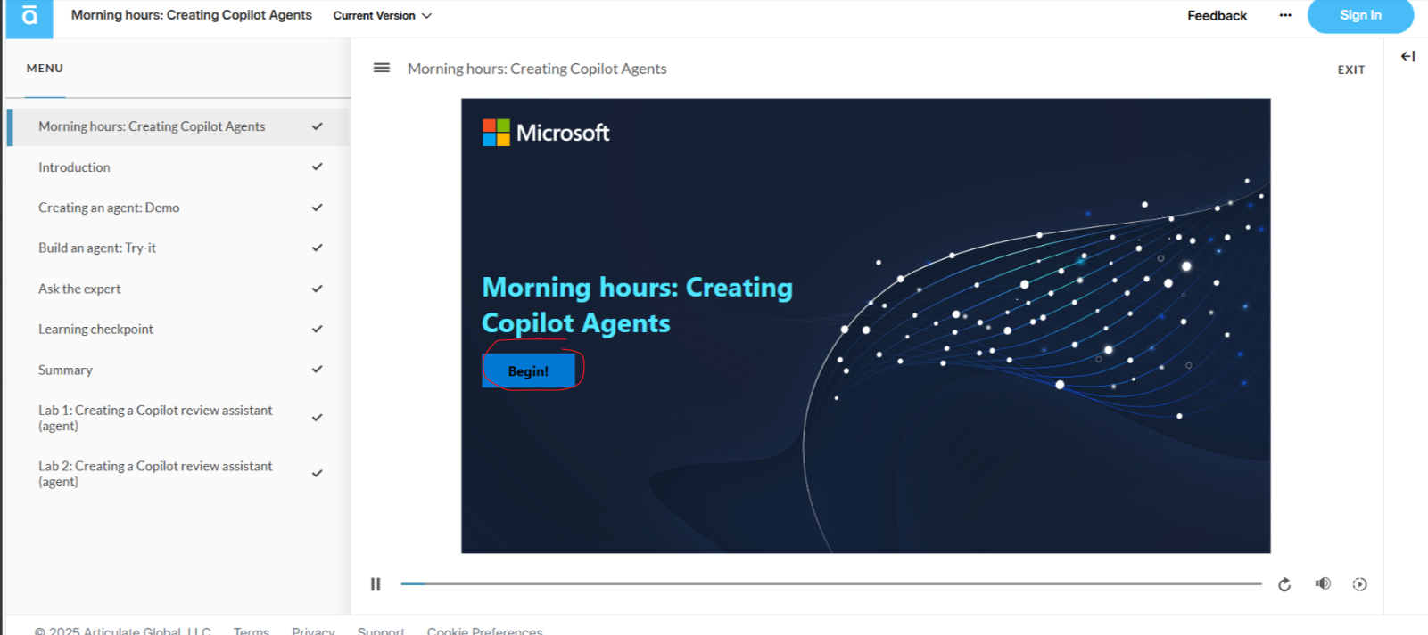Click the checkmark beside Creating an agent: Demo
The height and width of the screenshot is (635, 1428).
coord(317,208)
